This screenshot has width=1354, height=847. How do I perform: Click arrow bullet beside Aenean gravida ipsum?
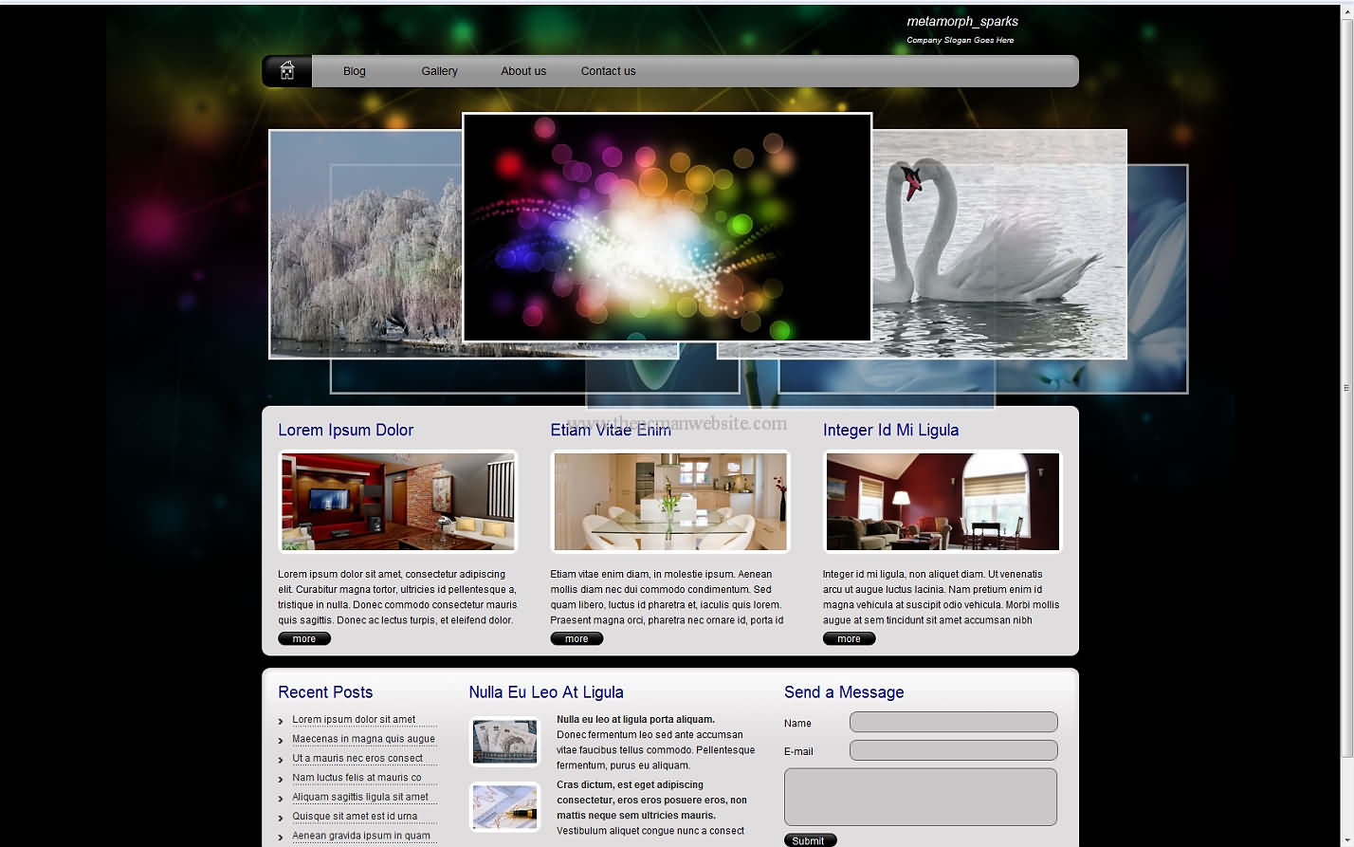pos(281,838)
